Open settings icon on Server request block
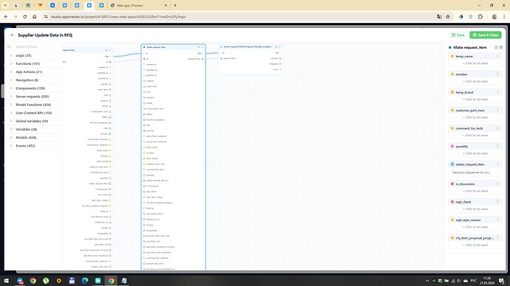This screenshot has height=286, width=510. [276, 46]
